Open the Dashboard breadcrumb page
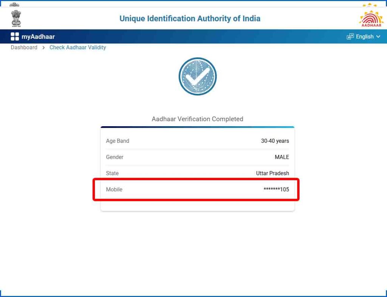 tap(24, 47)
